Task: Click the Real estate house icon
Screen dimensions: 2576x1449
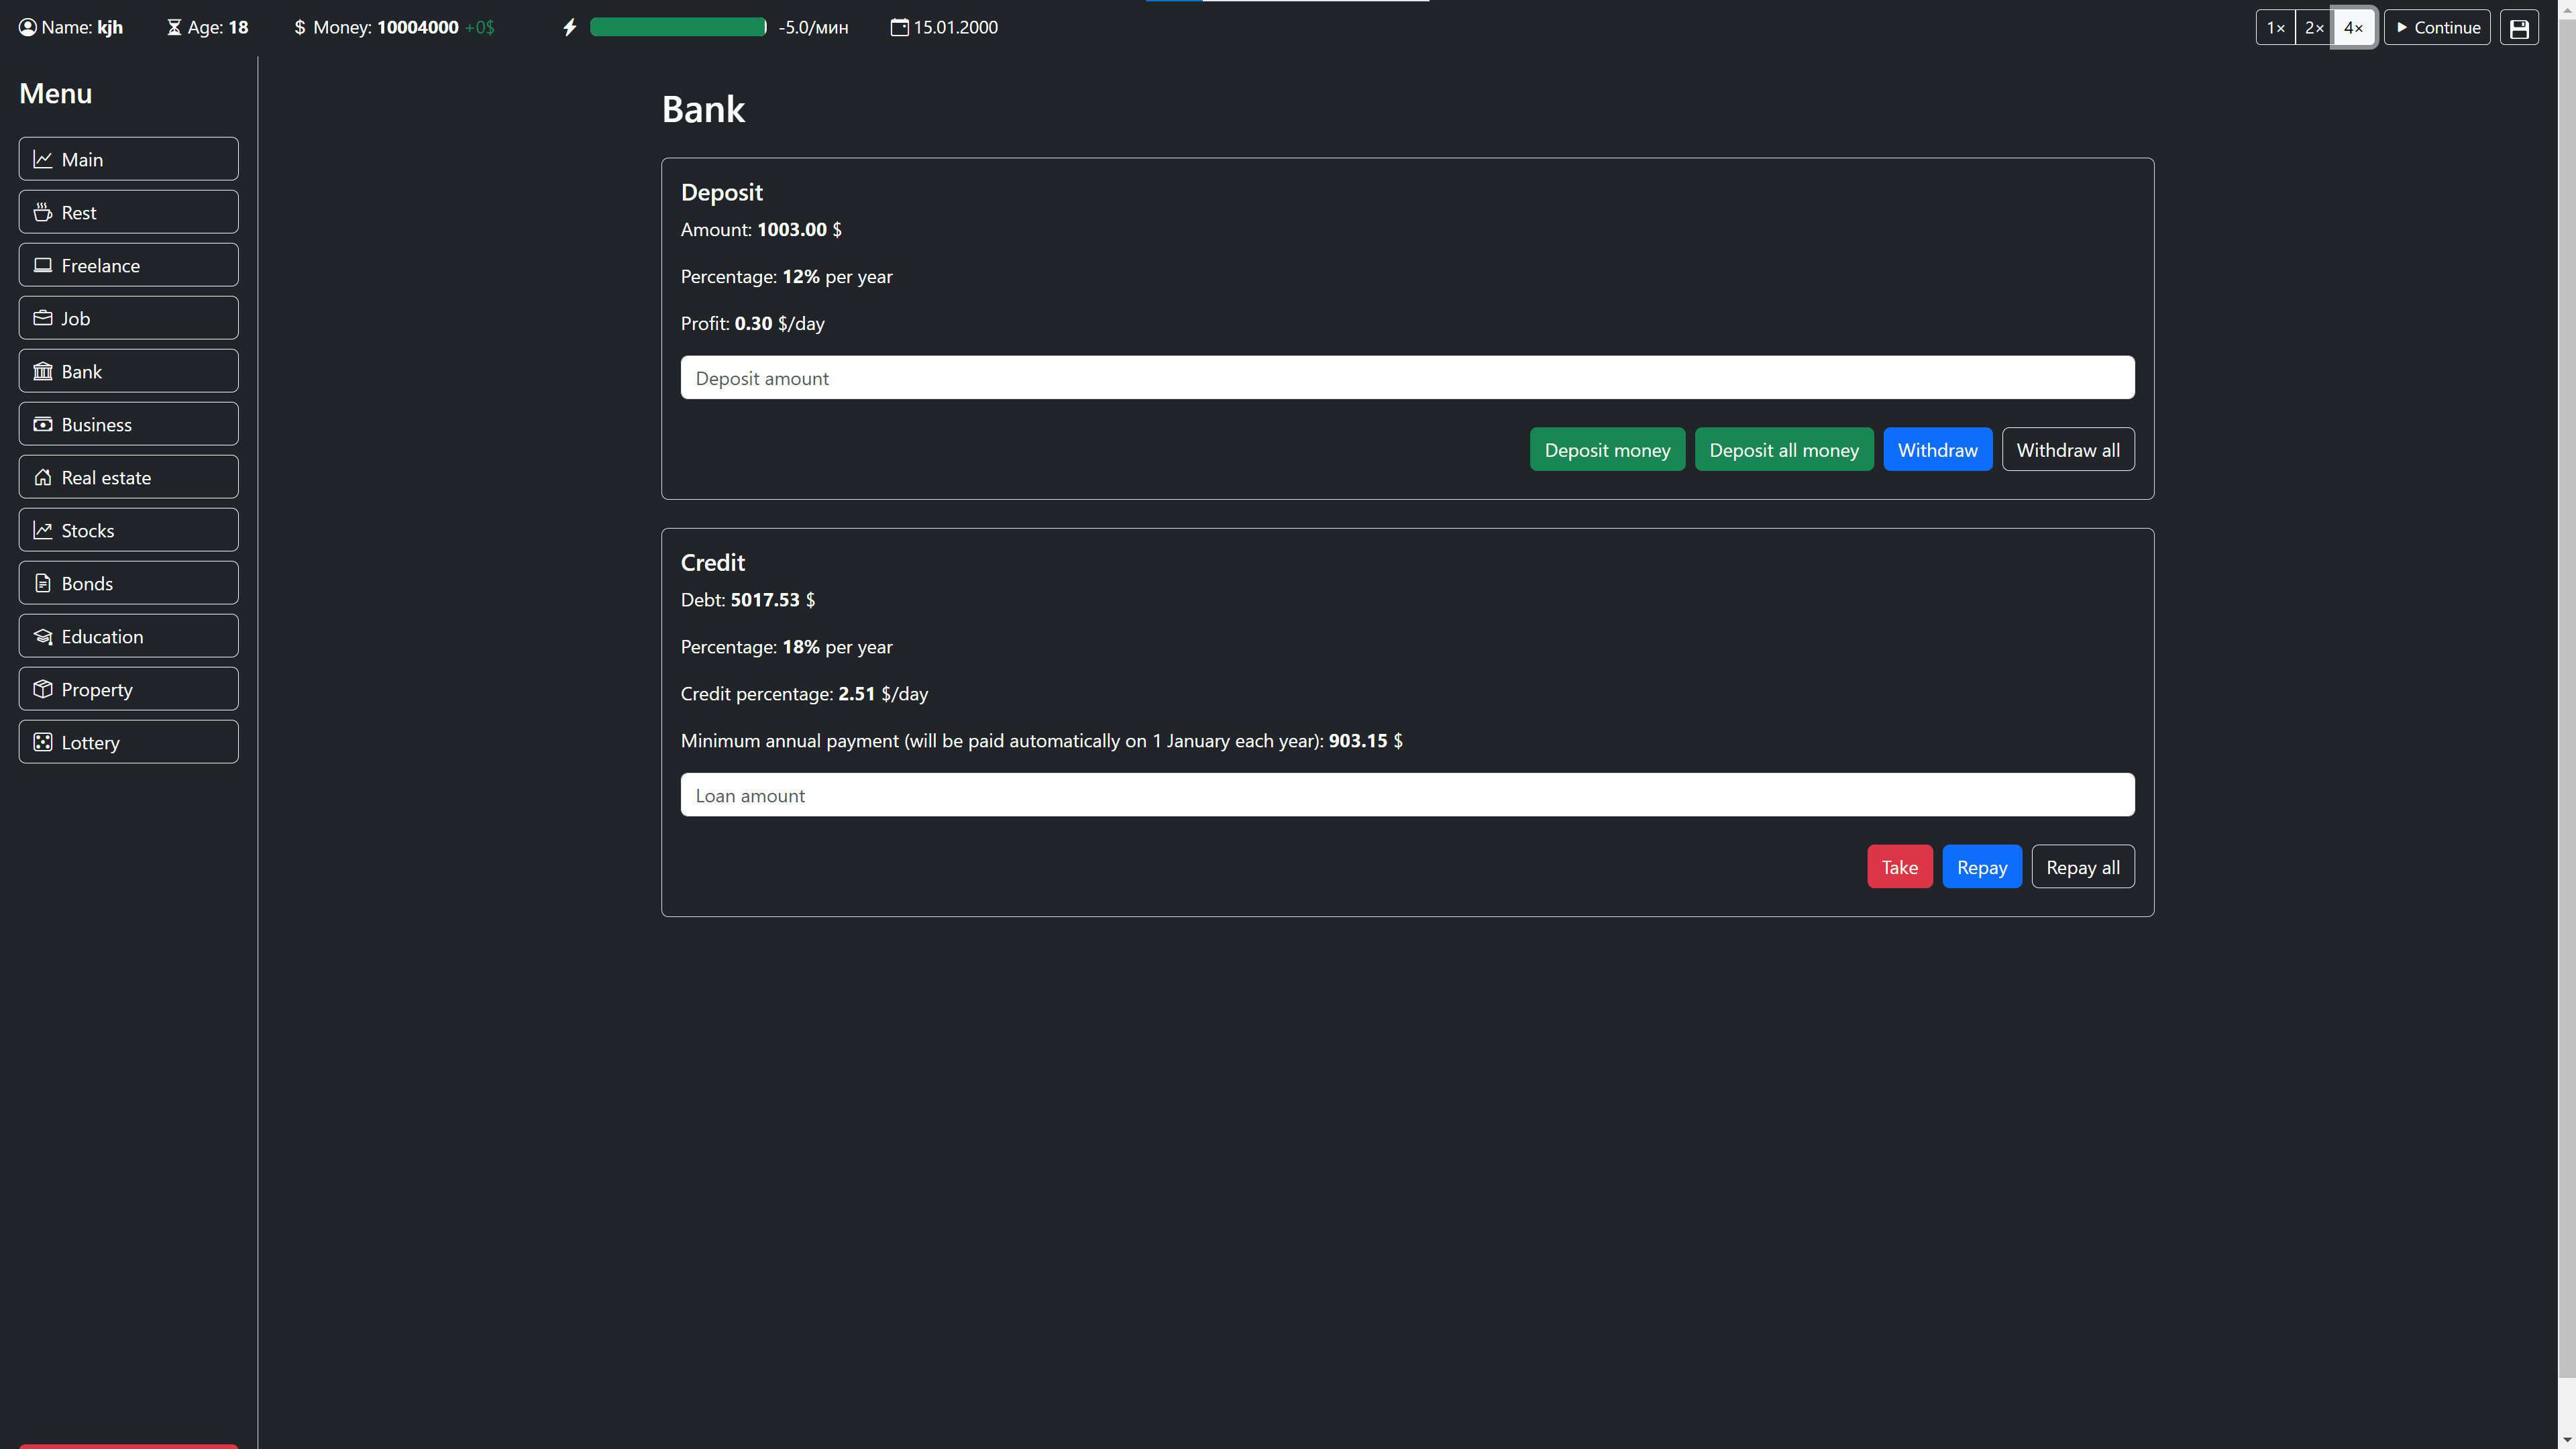Action: click(43, 477)
